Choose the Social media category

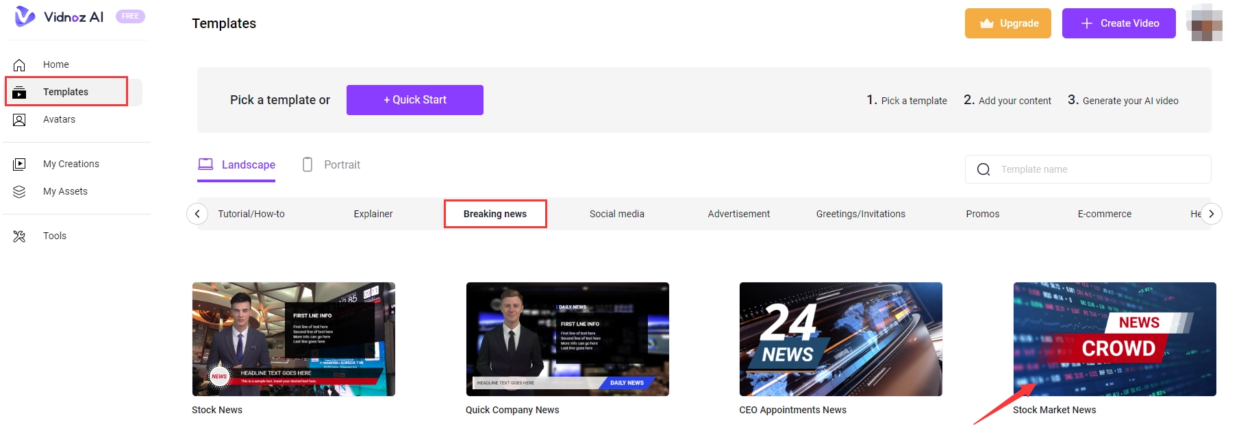(616, 214)
